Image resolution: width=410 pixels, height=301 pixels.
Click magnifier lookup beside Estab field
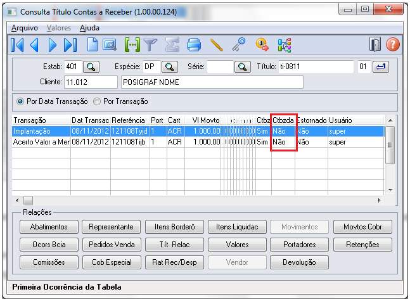click(x=91, y=67)
